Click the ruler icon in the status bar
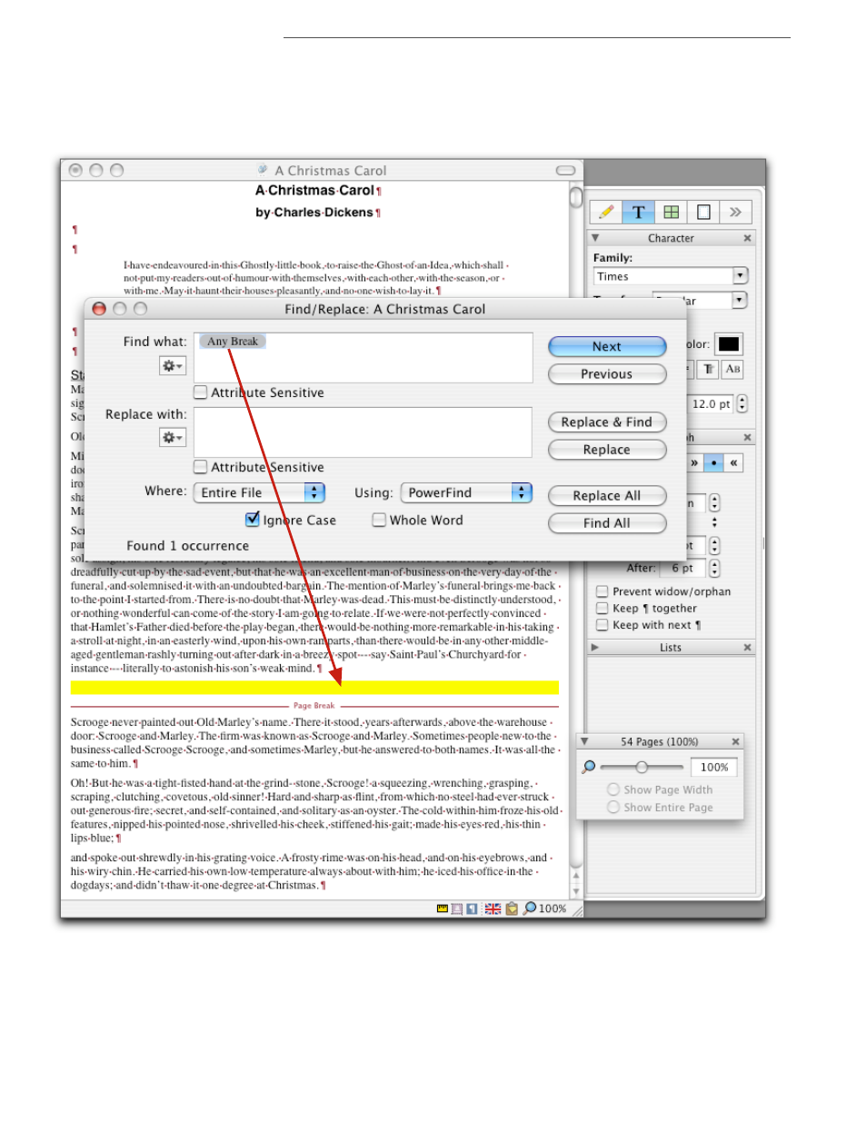867x1122 pixels. pyautogui.click(x=443, y=909)
